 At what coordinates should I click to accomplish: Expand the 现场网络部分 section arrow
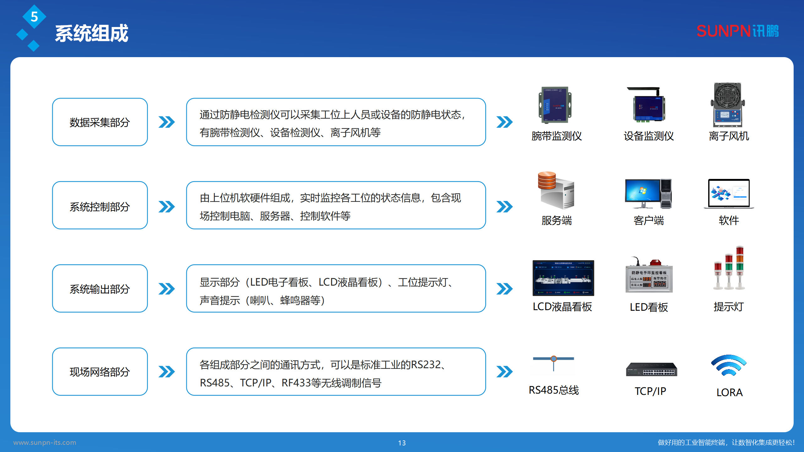[x=166, y=372]
